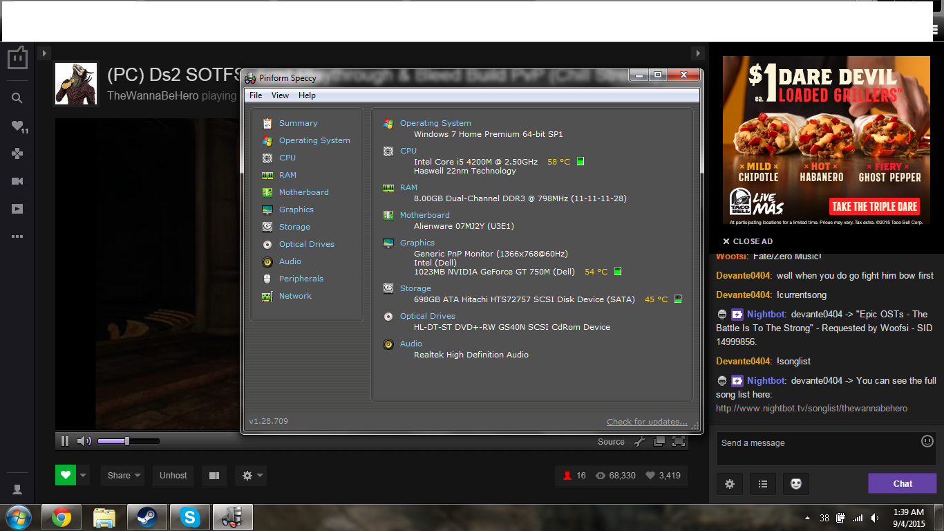Select Peripherals in the sidebar

301,279
